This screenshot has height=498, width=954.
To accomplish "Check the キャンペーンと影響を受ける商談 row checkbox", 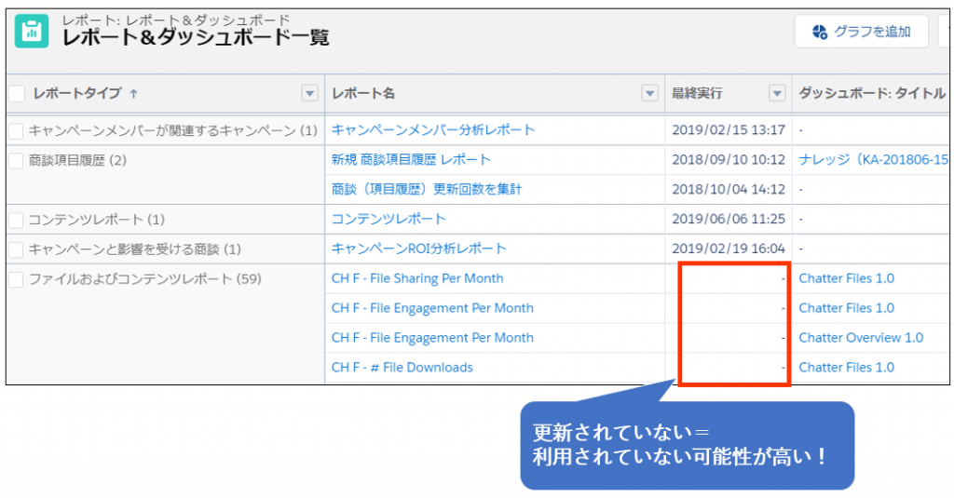I will click(16, 249).
